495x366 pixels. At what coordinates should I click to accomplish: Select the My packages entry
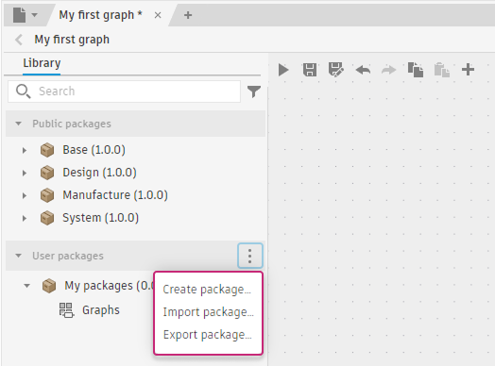coord(110,286)
